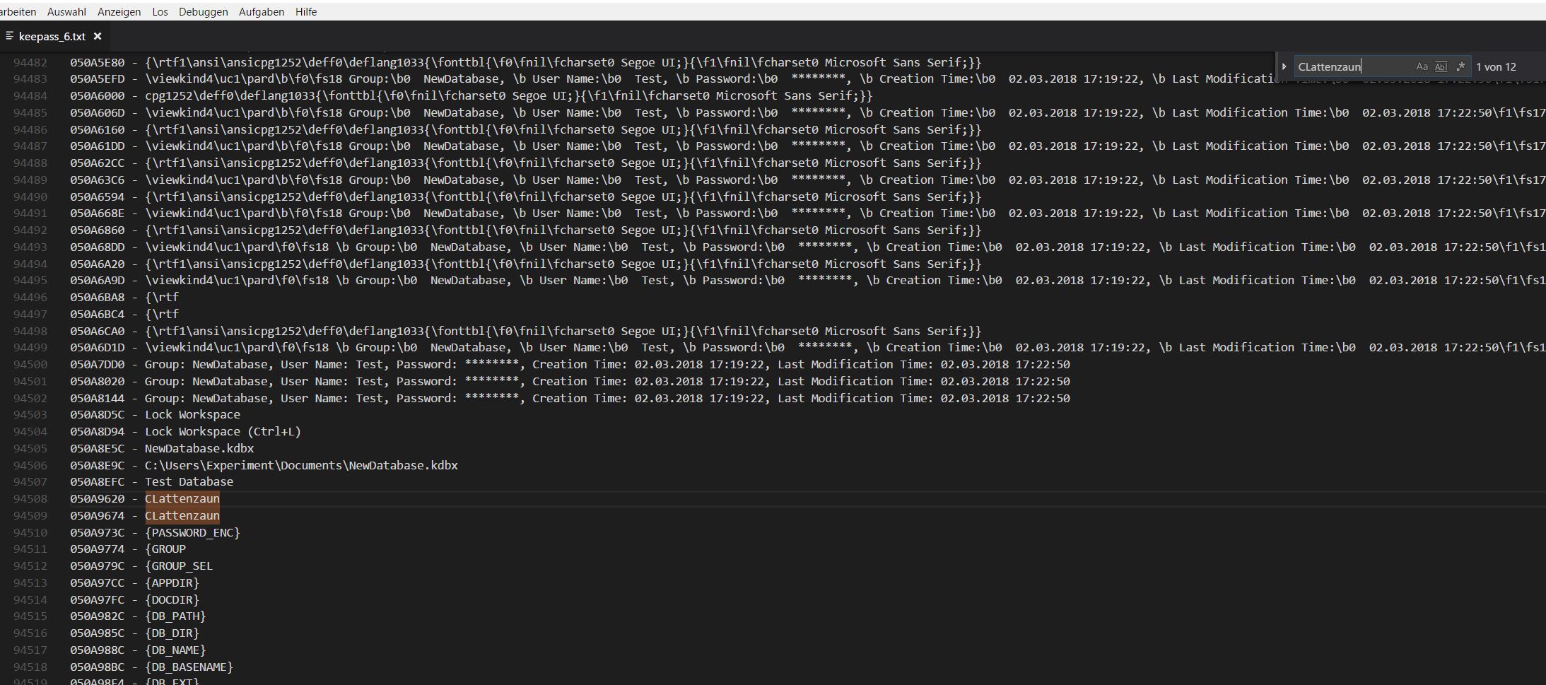Click the {DB_PATH} placeholder text
The width and height of the screenshot is (1546, 685).
[175, 616]
